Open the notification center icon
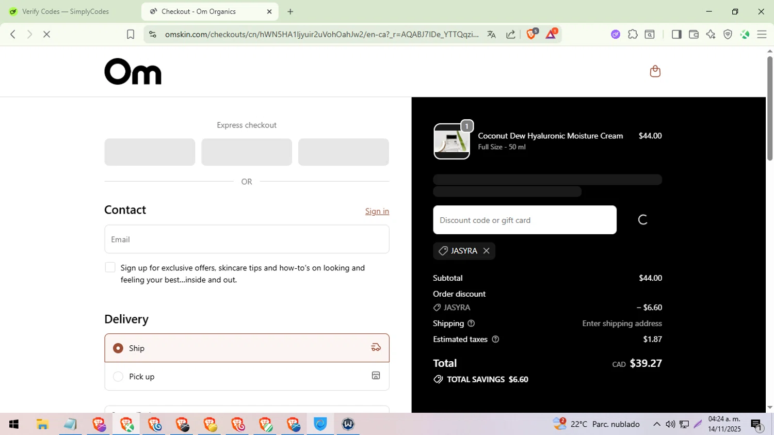Screen dimensions: 774x435 pos(756,425)
